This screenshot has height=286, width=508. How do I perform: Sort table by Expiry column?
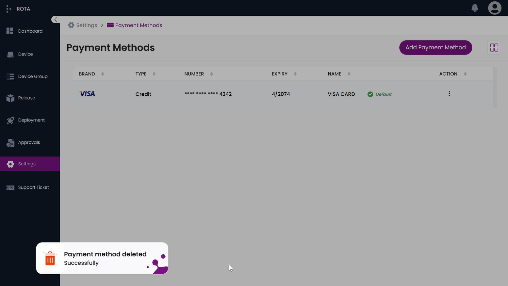(295, 74)
